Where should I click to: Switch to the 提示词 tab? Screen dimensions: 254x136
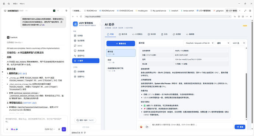tap(123, 34)
